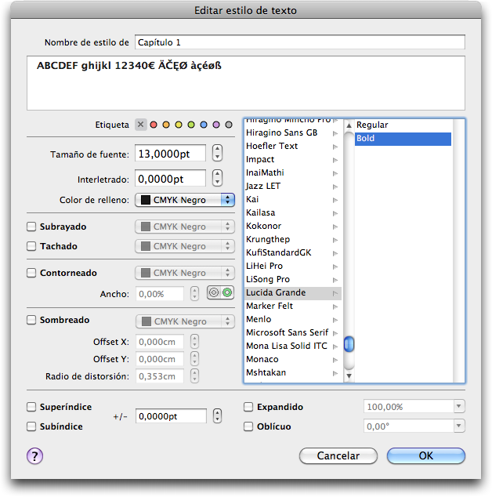Choose the Monaco font

[293, 359]
